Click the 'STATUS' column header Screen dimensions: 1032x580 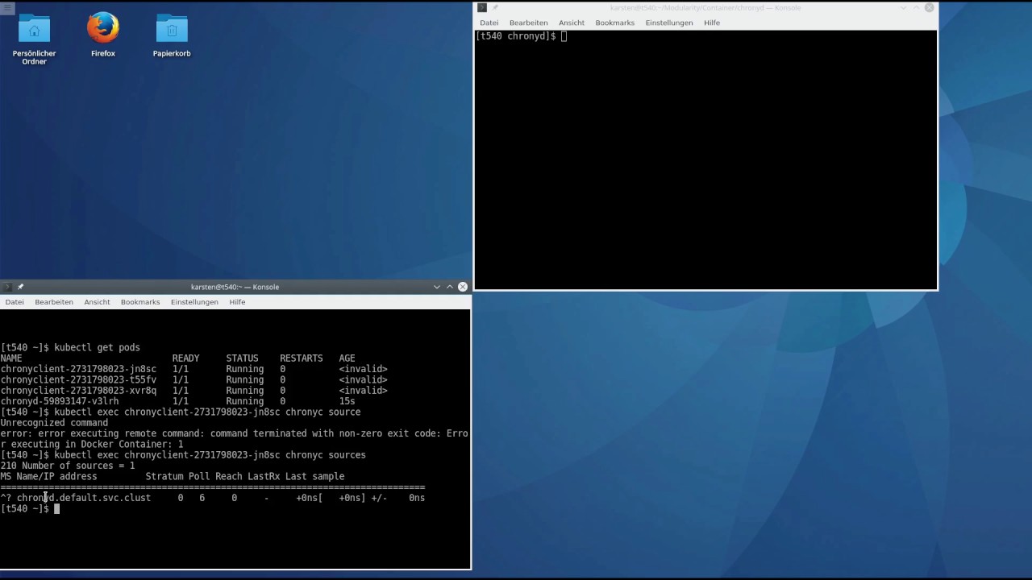(242, 358)
